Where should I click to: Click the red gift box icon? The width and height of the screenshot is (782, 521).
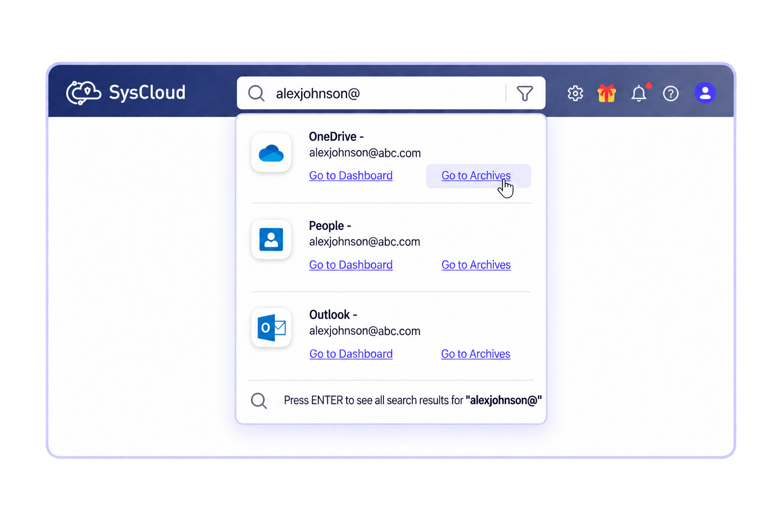pos(607,93)
